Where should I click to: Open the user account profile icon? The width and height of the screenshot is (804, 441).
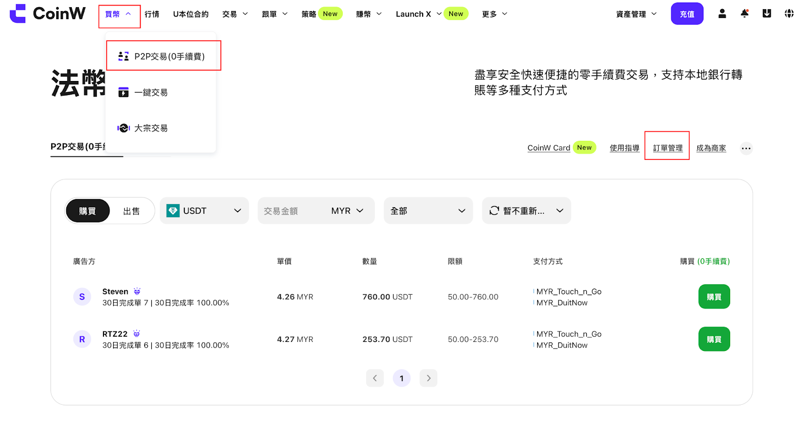point(722,14)
